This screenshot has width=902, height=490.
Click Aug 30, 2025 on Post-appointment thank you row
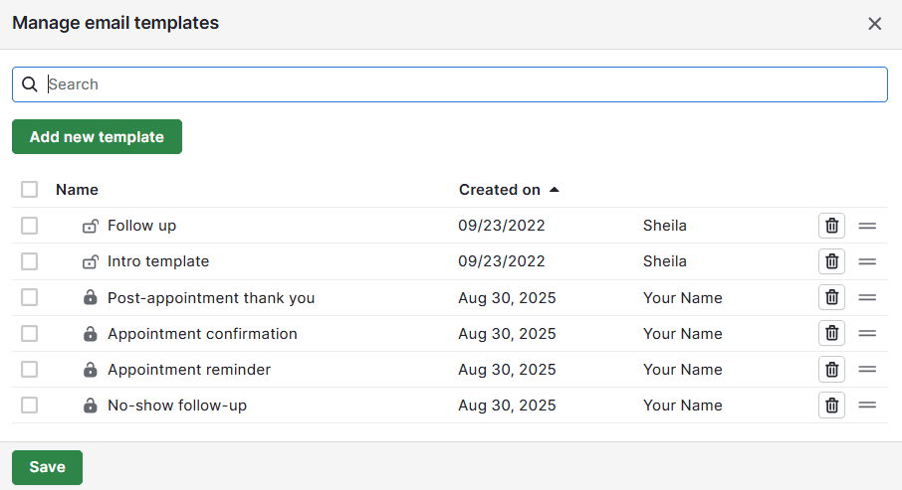click(508, 298)
